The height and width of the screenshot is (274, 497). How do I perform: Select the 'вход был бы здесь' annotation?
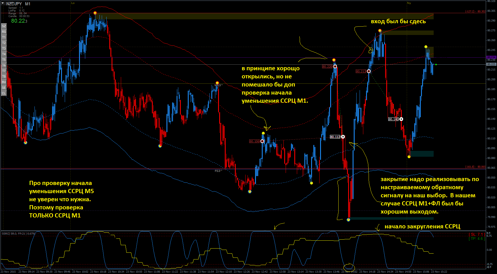point(398,21)
